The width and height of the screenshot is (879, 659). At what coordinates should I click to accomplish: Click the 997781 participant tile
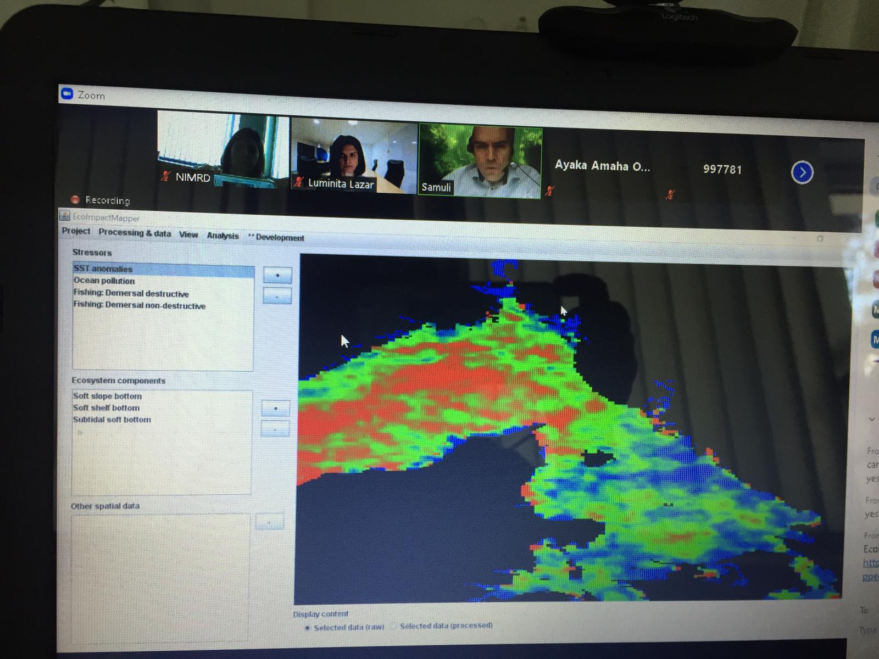coord(722,169)
